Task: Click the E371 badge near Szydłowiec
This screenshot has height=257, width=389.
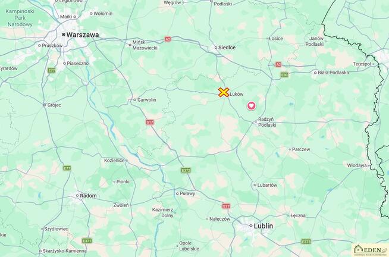Action: 87,240
